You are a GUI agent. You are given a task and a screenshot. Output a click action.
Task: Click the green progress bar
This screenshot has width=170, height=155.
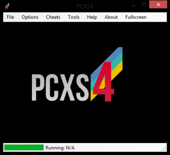pos(24,147)
